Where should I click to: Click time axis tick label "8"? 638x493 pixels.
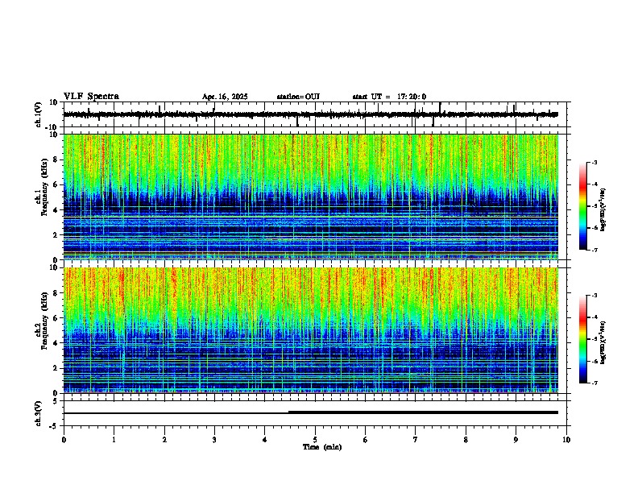coord(466,440)
